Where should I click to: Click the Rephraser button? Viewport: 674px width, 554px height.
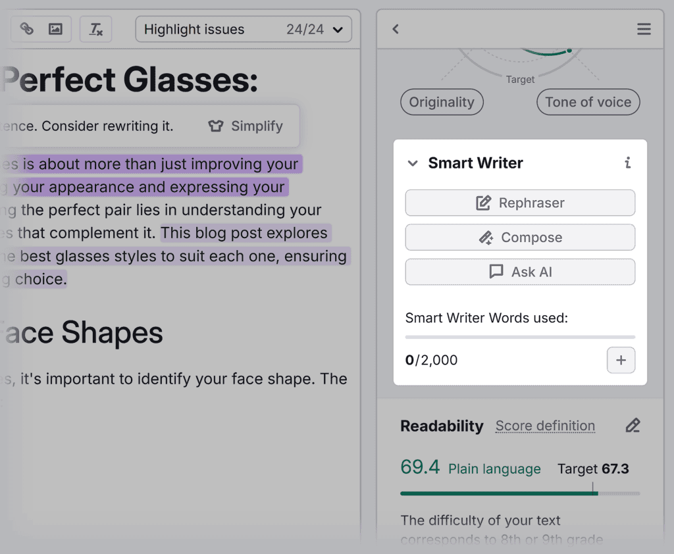coord(520,203)
